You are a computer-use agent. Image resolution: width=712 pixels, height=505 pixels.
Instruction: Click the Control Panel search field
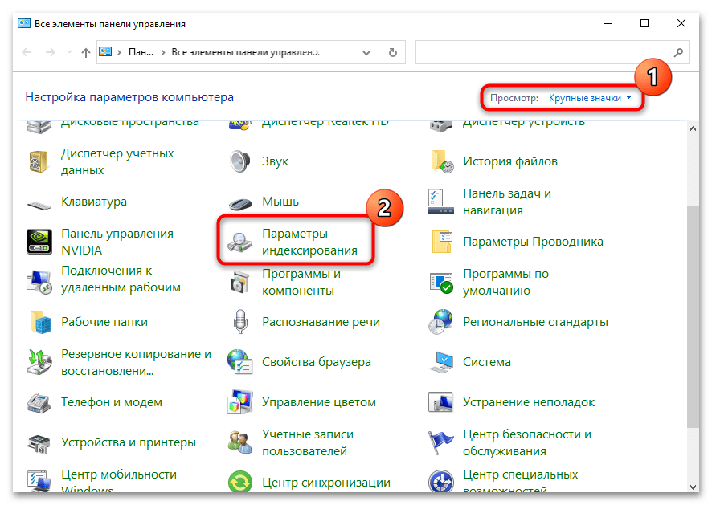click(x=546, y=53)
